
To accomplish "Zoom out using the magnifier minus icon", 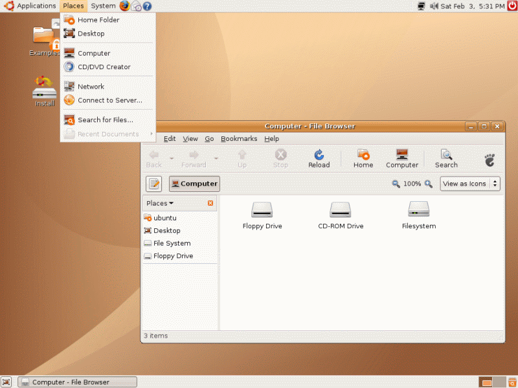I will click(x=396, y=184).
